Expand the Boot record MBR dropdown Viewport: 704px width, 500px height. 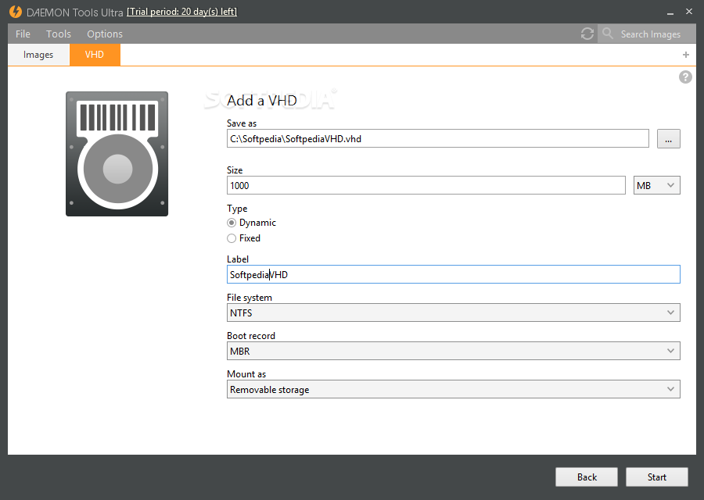tap(454, 351)
